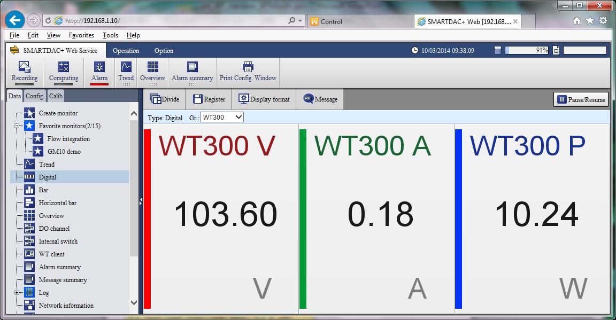Viewport: 616px width, 320px height.
Task: Click the green WT300 A color bar
Action: (303, 219)
